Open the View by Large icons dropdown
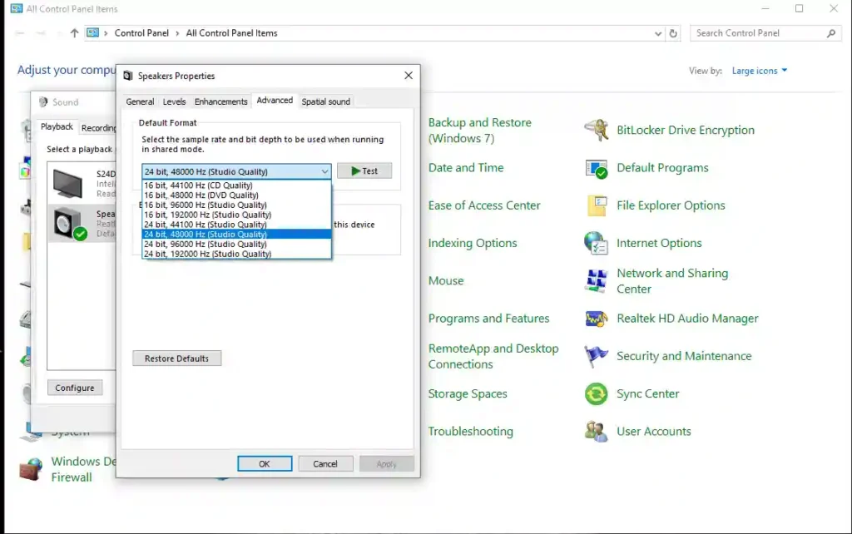 click(759, 71)
